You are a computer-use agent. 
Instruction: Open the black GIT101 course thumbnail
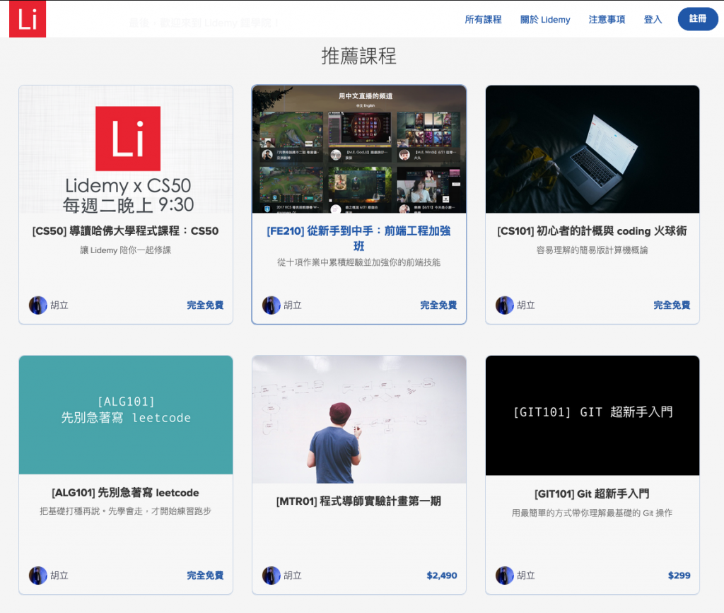point(592,416)
